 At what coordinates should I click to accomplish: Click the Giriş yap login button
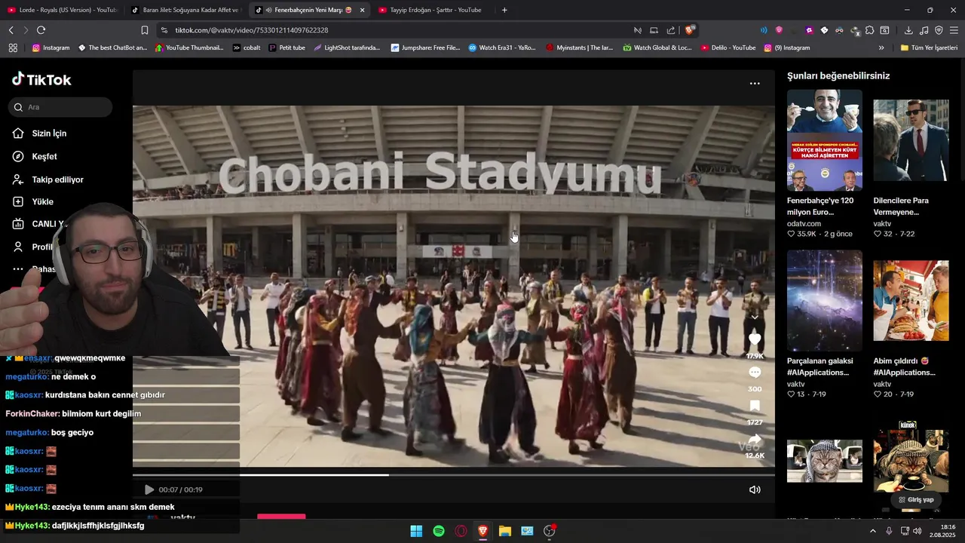pos(915,499)
